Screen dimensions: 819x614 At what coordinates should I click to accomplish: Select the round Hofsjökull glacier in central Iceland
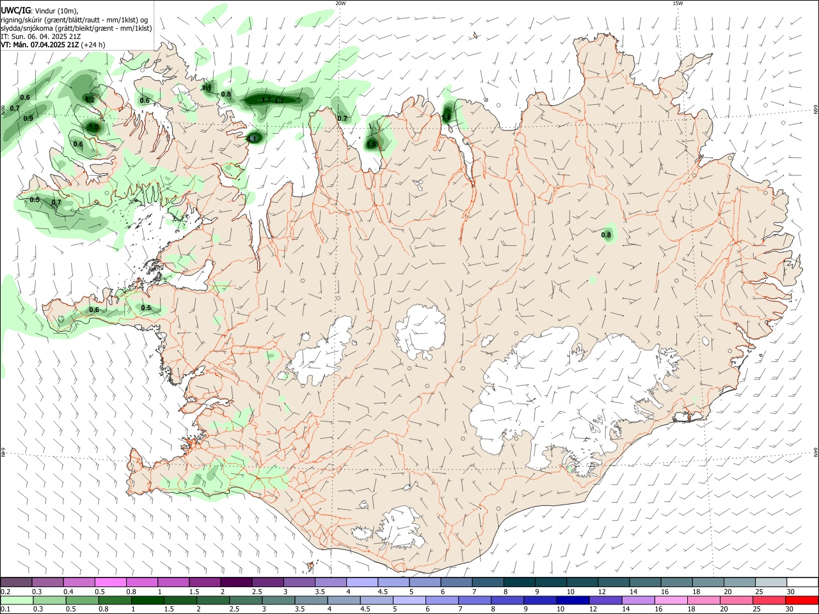coord(420,331)
